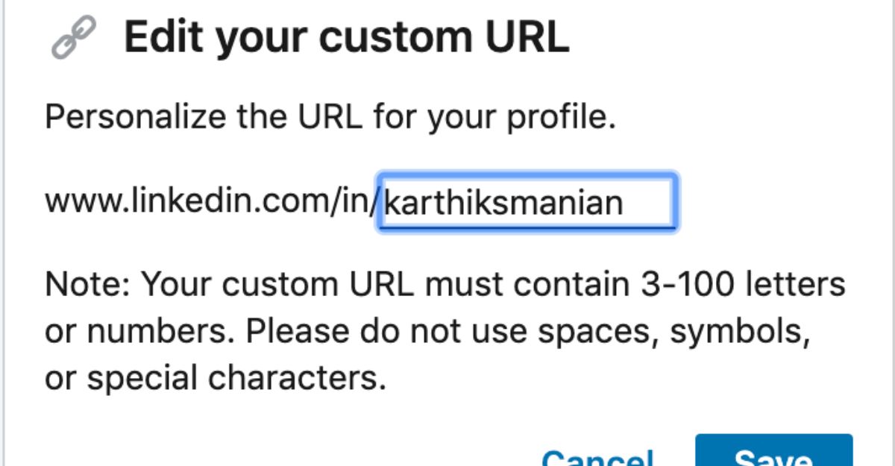895x466 pixels.
Task: Click into the custom URL text field
Action: tap(527, 202)
